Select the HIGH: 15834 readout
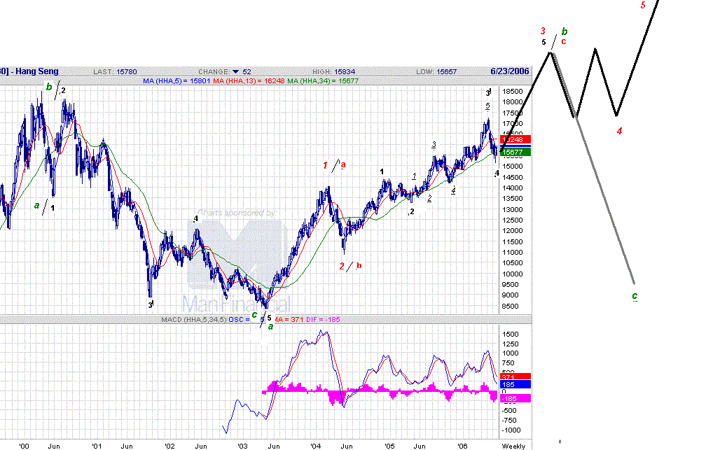This screenshot has width=706, height=450. tap(333, 71)
